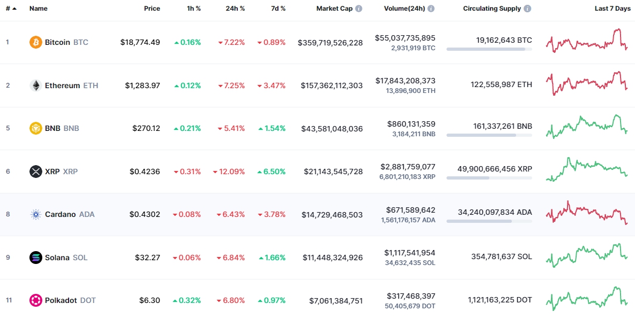Click XRP's 7-day price chart
635x319 pixels.
pyautogui.click(x=587, y=169)
